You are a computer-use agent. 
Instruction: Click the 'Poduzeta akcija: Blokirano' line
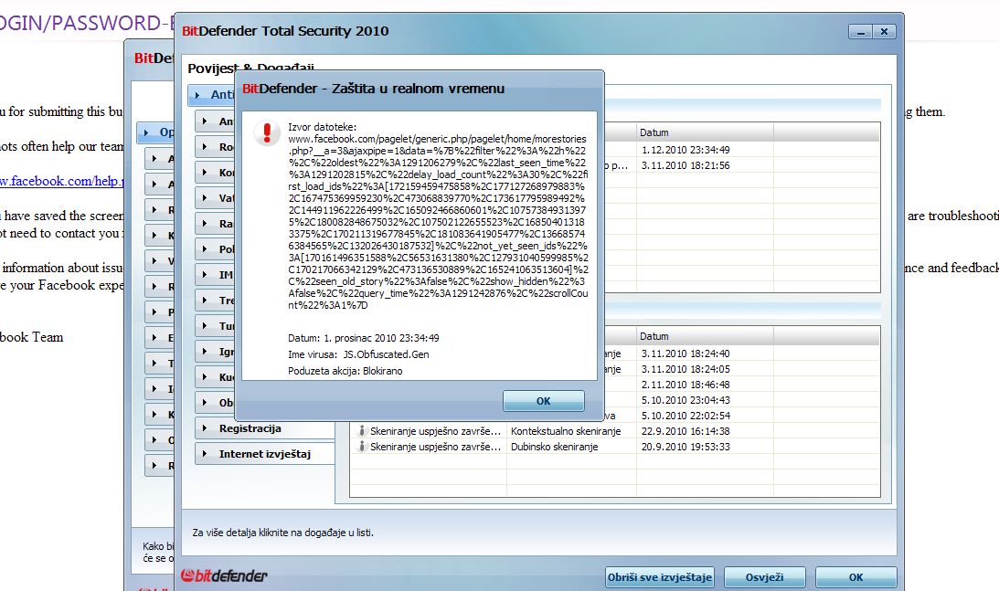pyautogui.click(x=345, y=371)
